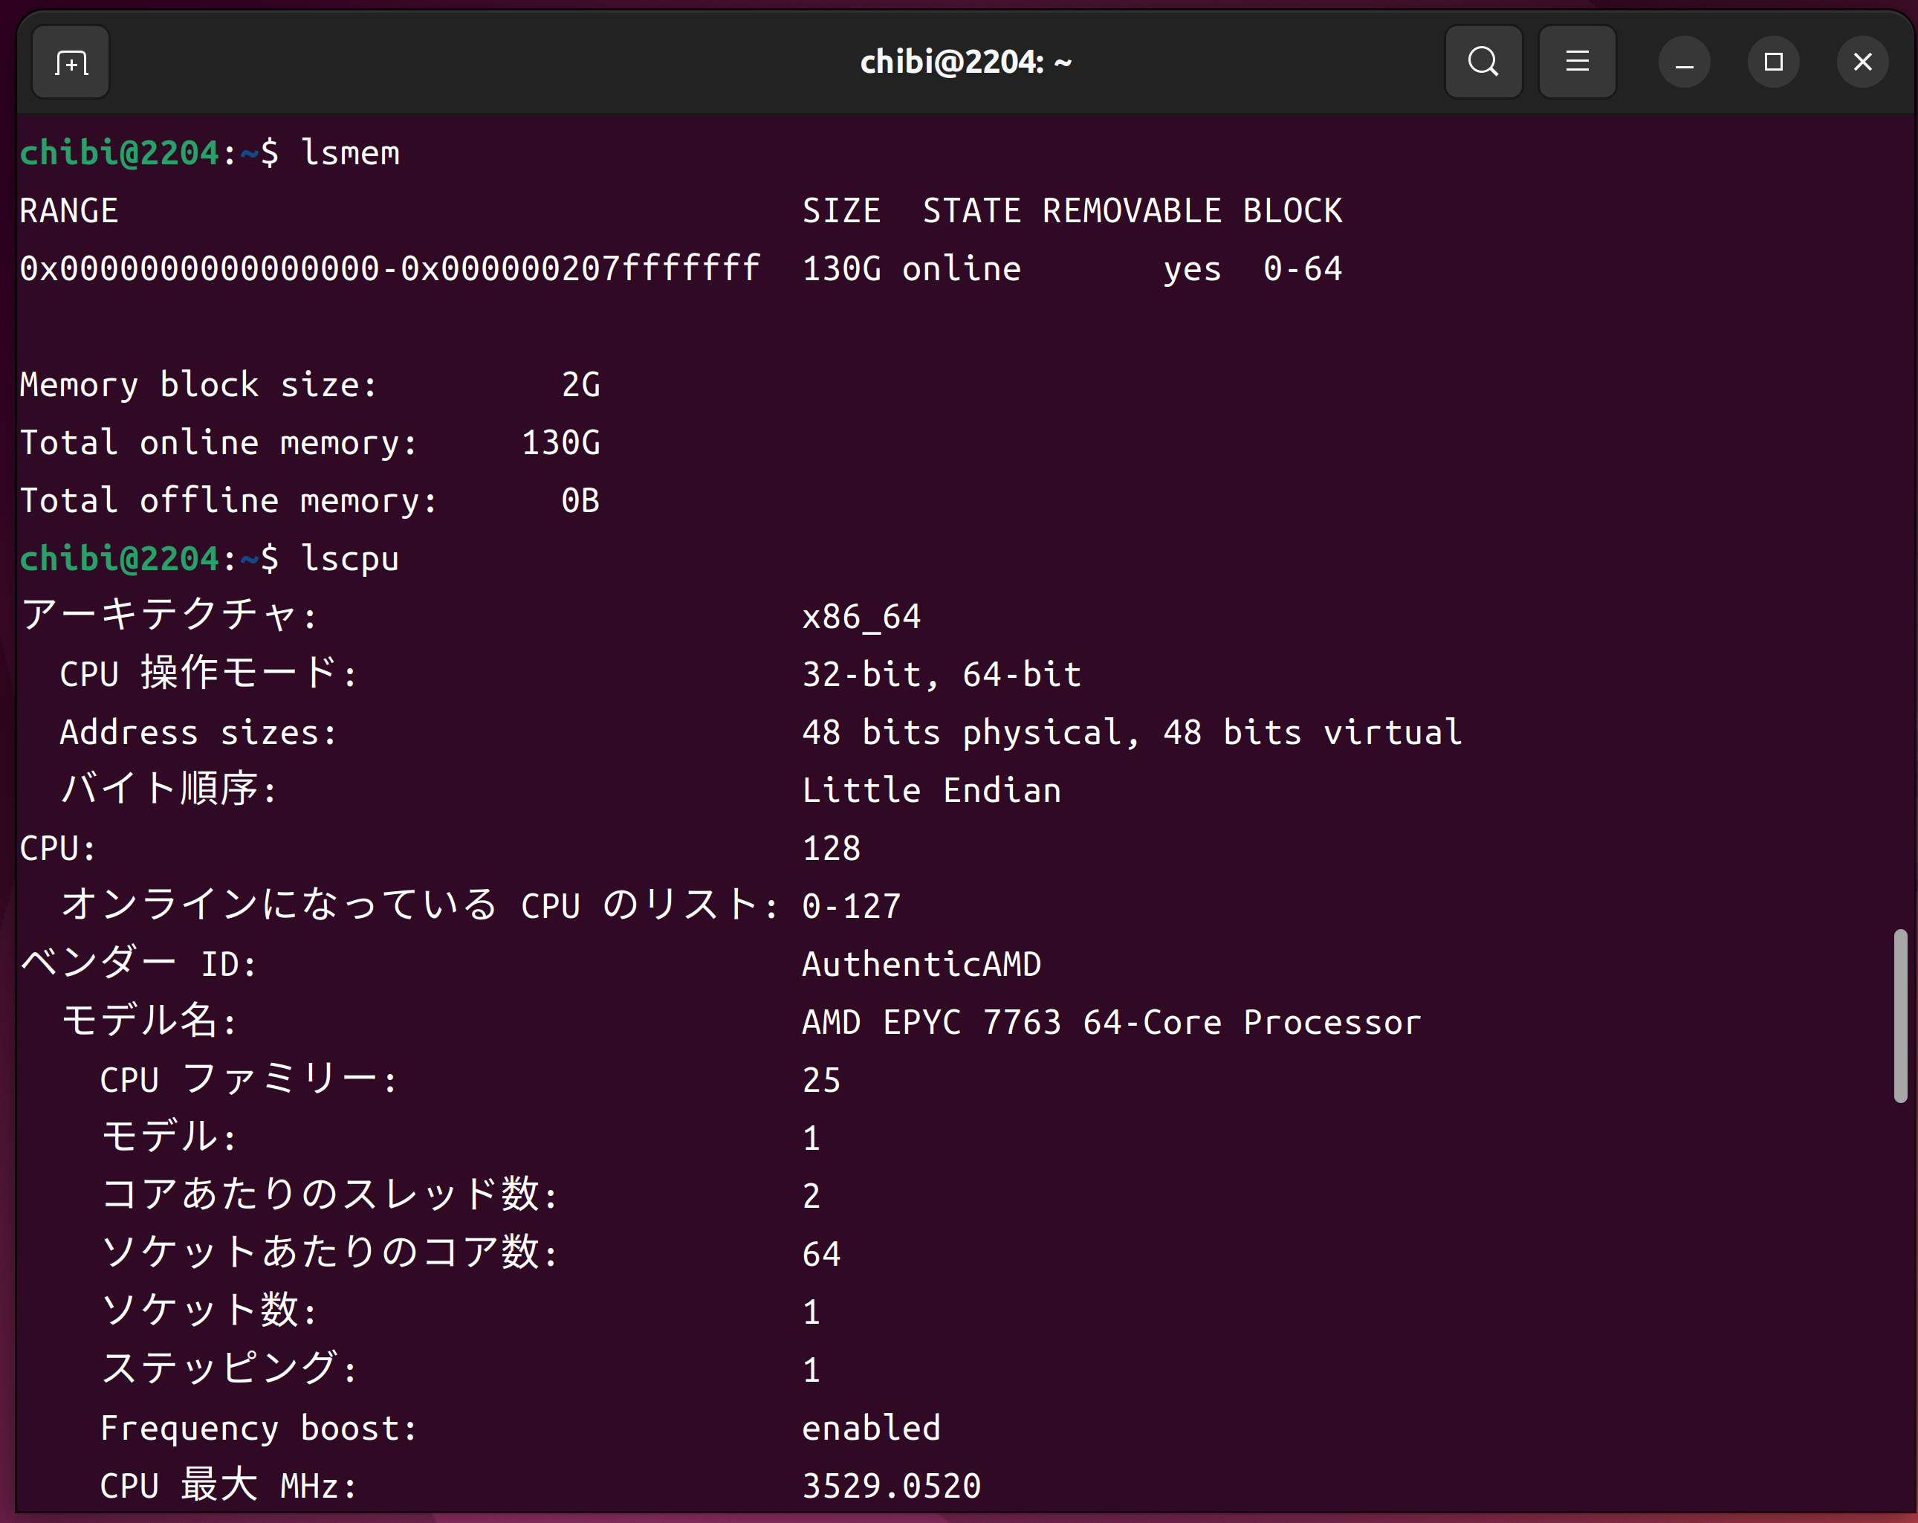Click the search magnifier icon
The width and height of the screenshot is (1918, 1523).
point(1483,62)
